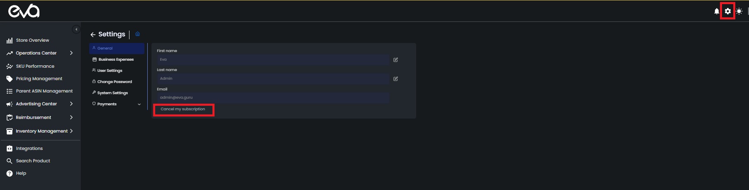Collapse the left sidebar arrow
Screen dimensions: 749x190
[76, 29]
